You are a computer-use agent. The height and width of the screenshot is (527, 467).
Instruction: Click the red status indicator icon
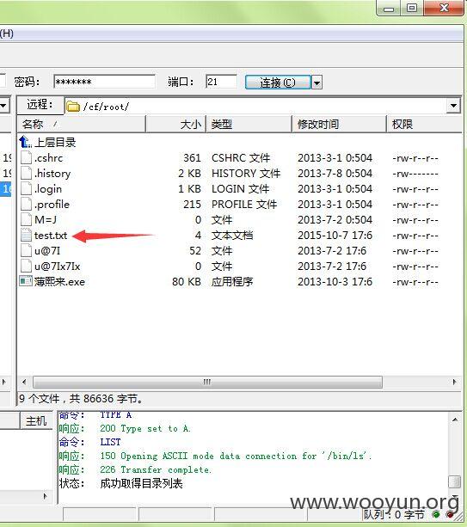click(450, 514)
